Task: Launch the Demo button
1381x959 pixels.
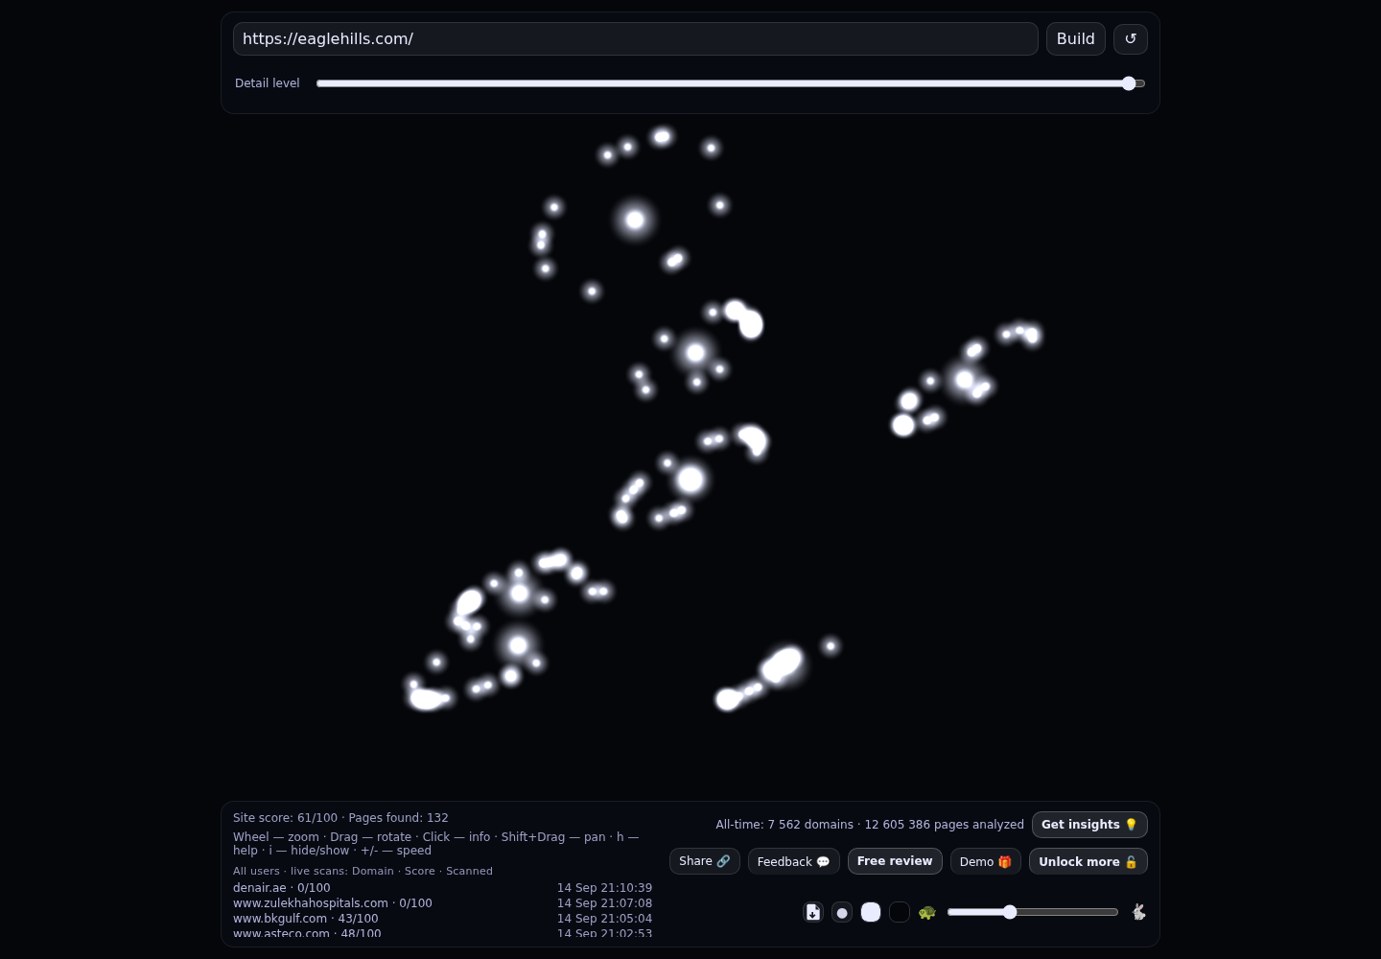Action: 986,861
